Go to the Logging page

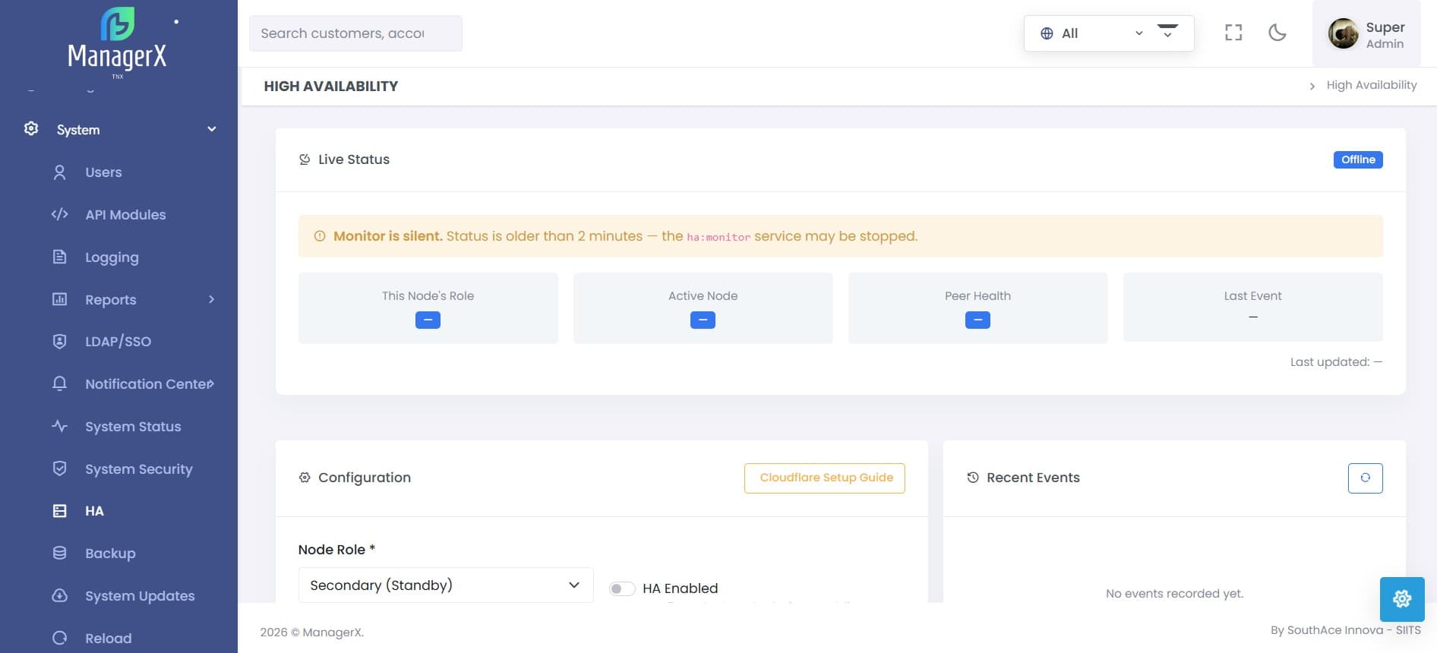point(112,257)
